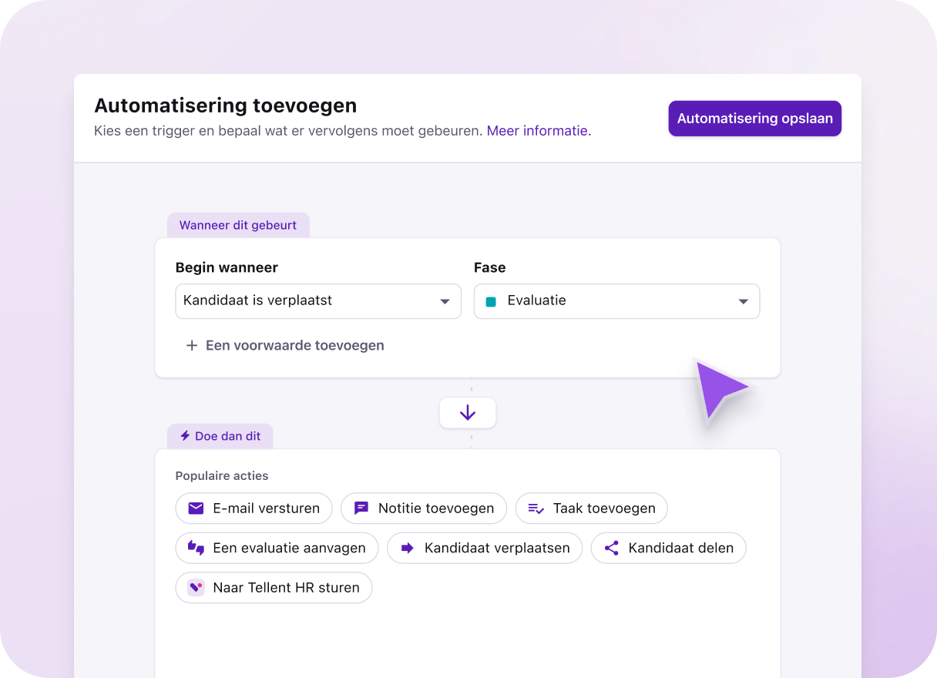The height and width of the screenshot is (678, 937).
Task: Click the downward arrow connector between the cards
Action: tap(468, 412)
